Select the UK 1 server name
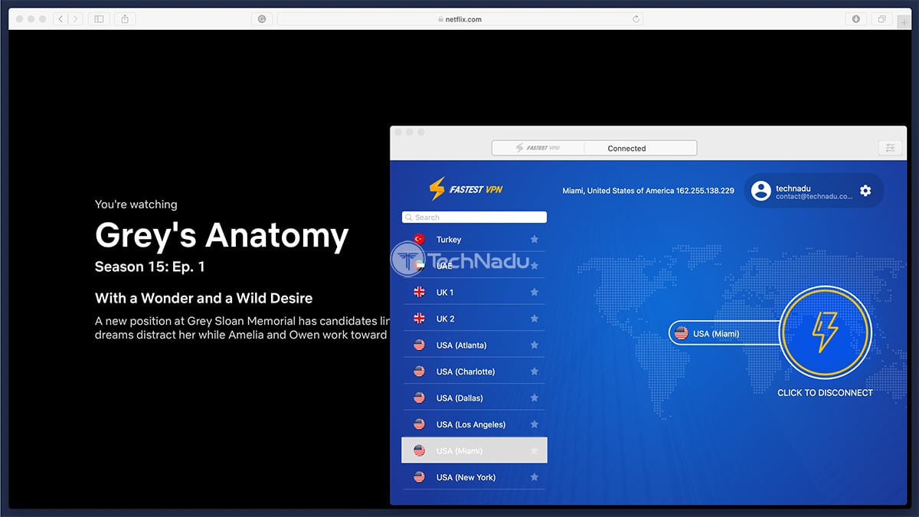This screenshot has width=919, height=517. point(445,293)
